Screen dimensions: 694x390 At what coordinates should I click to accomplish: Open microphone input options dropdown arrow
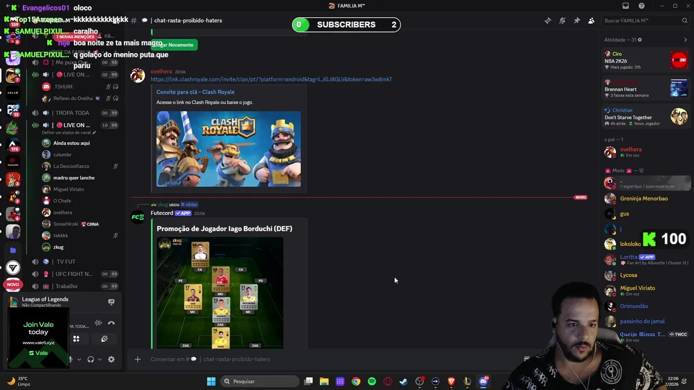pos(79,359)
